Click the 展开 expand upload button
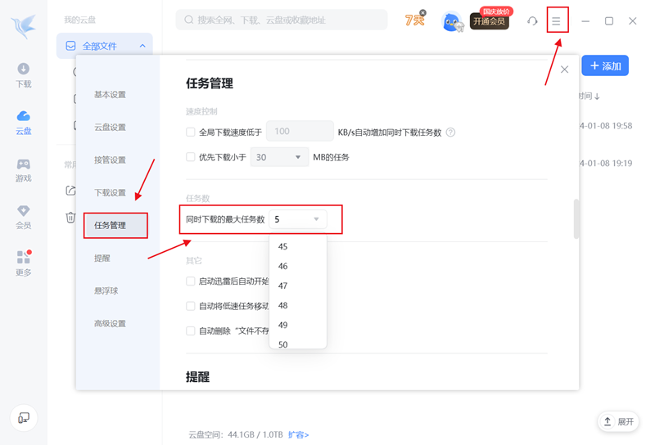The width and height of the screenshot is (655, 445). 618,421
